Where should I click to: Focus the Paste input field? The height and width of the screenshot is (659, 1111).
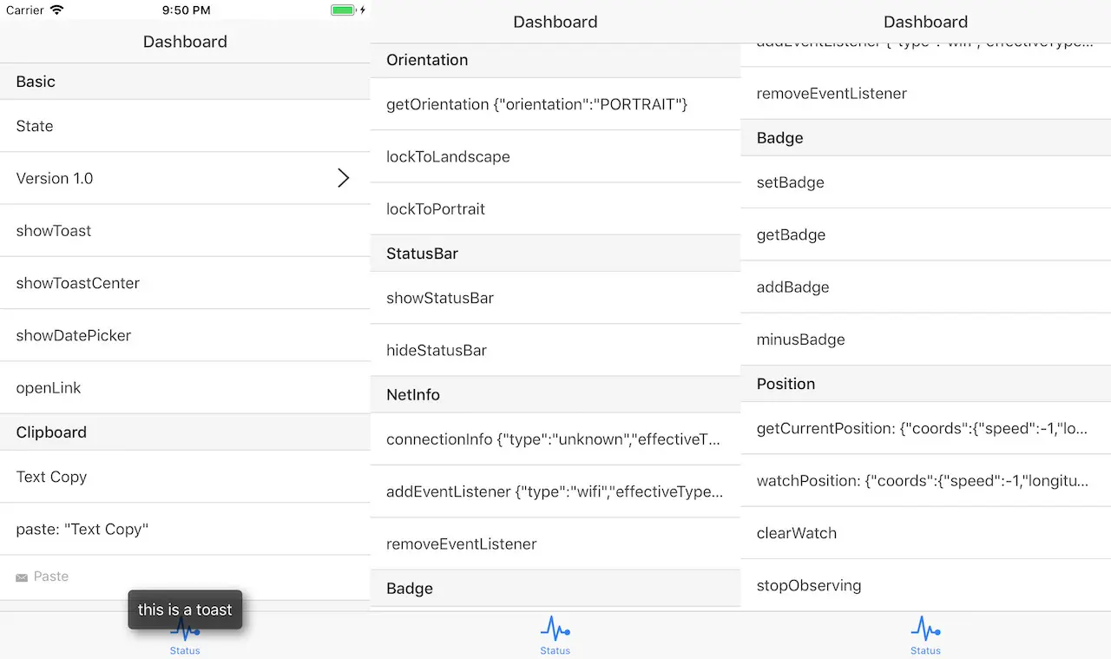(x=185, y=577)
